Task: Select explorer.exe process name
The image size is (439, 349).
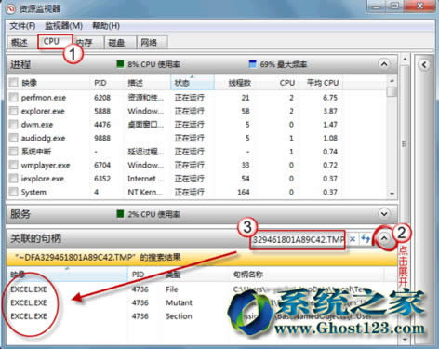Action: pos(43,111)
